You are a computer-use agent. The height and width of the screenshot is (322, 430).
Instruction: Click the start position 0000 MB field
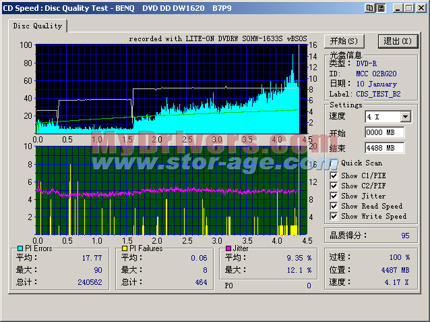384,132
